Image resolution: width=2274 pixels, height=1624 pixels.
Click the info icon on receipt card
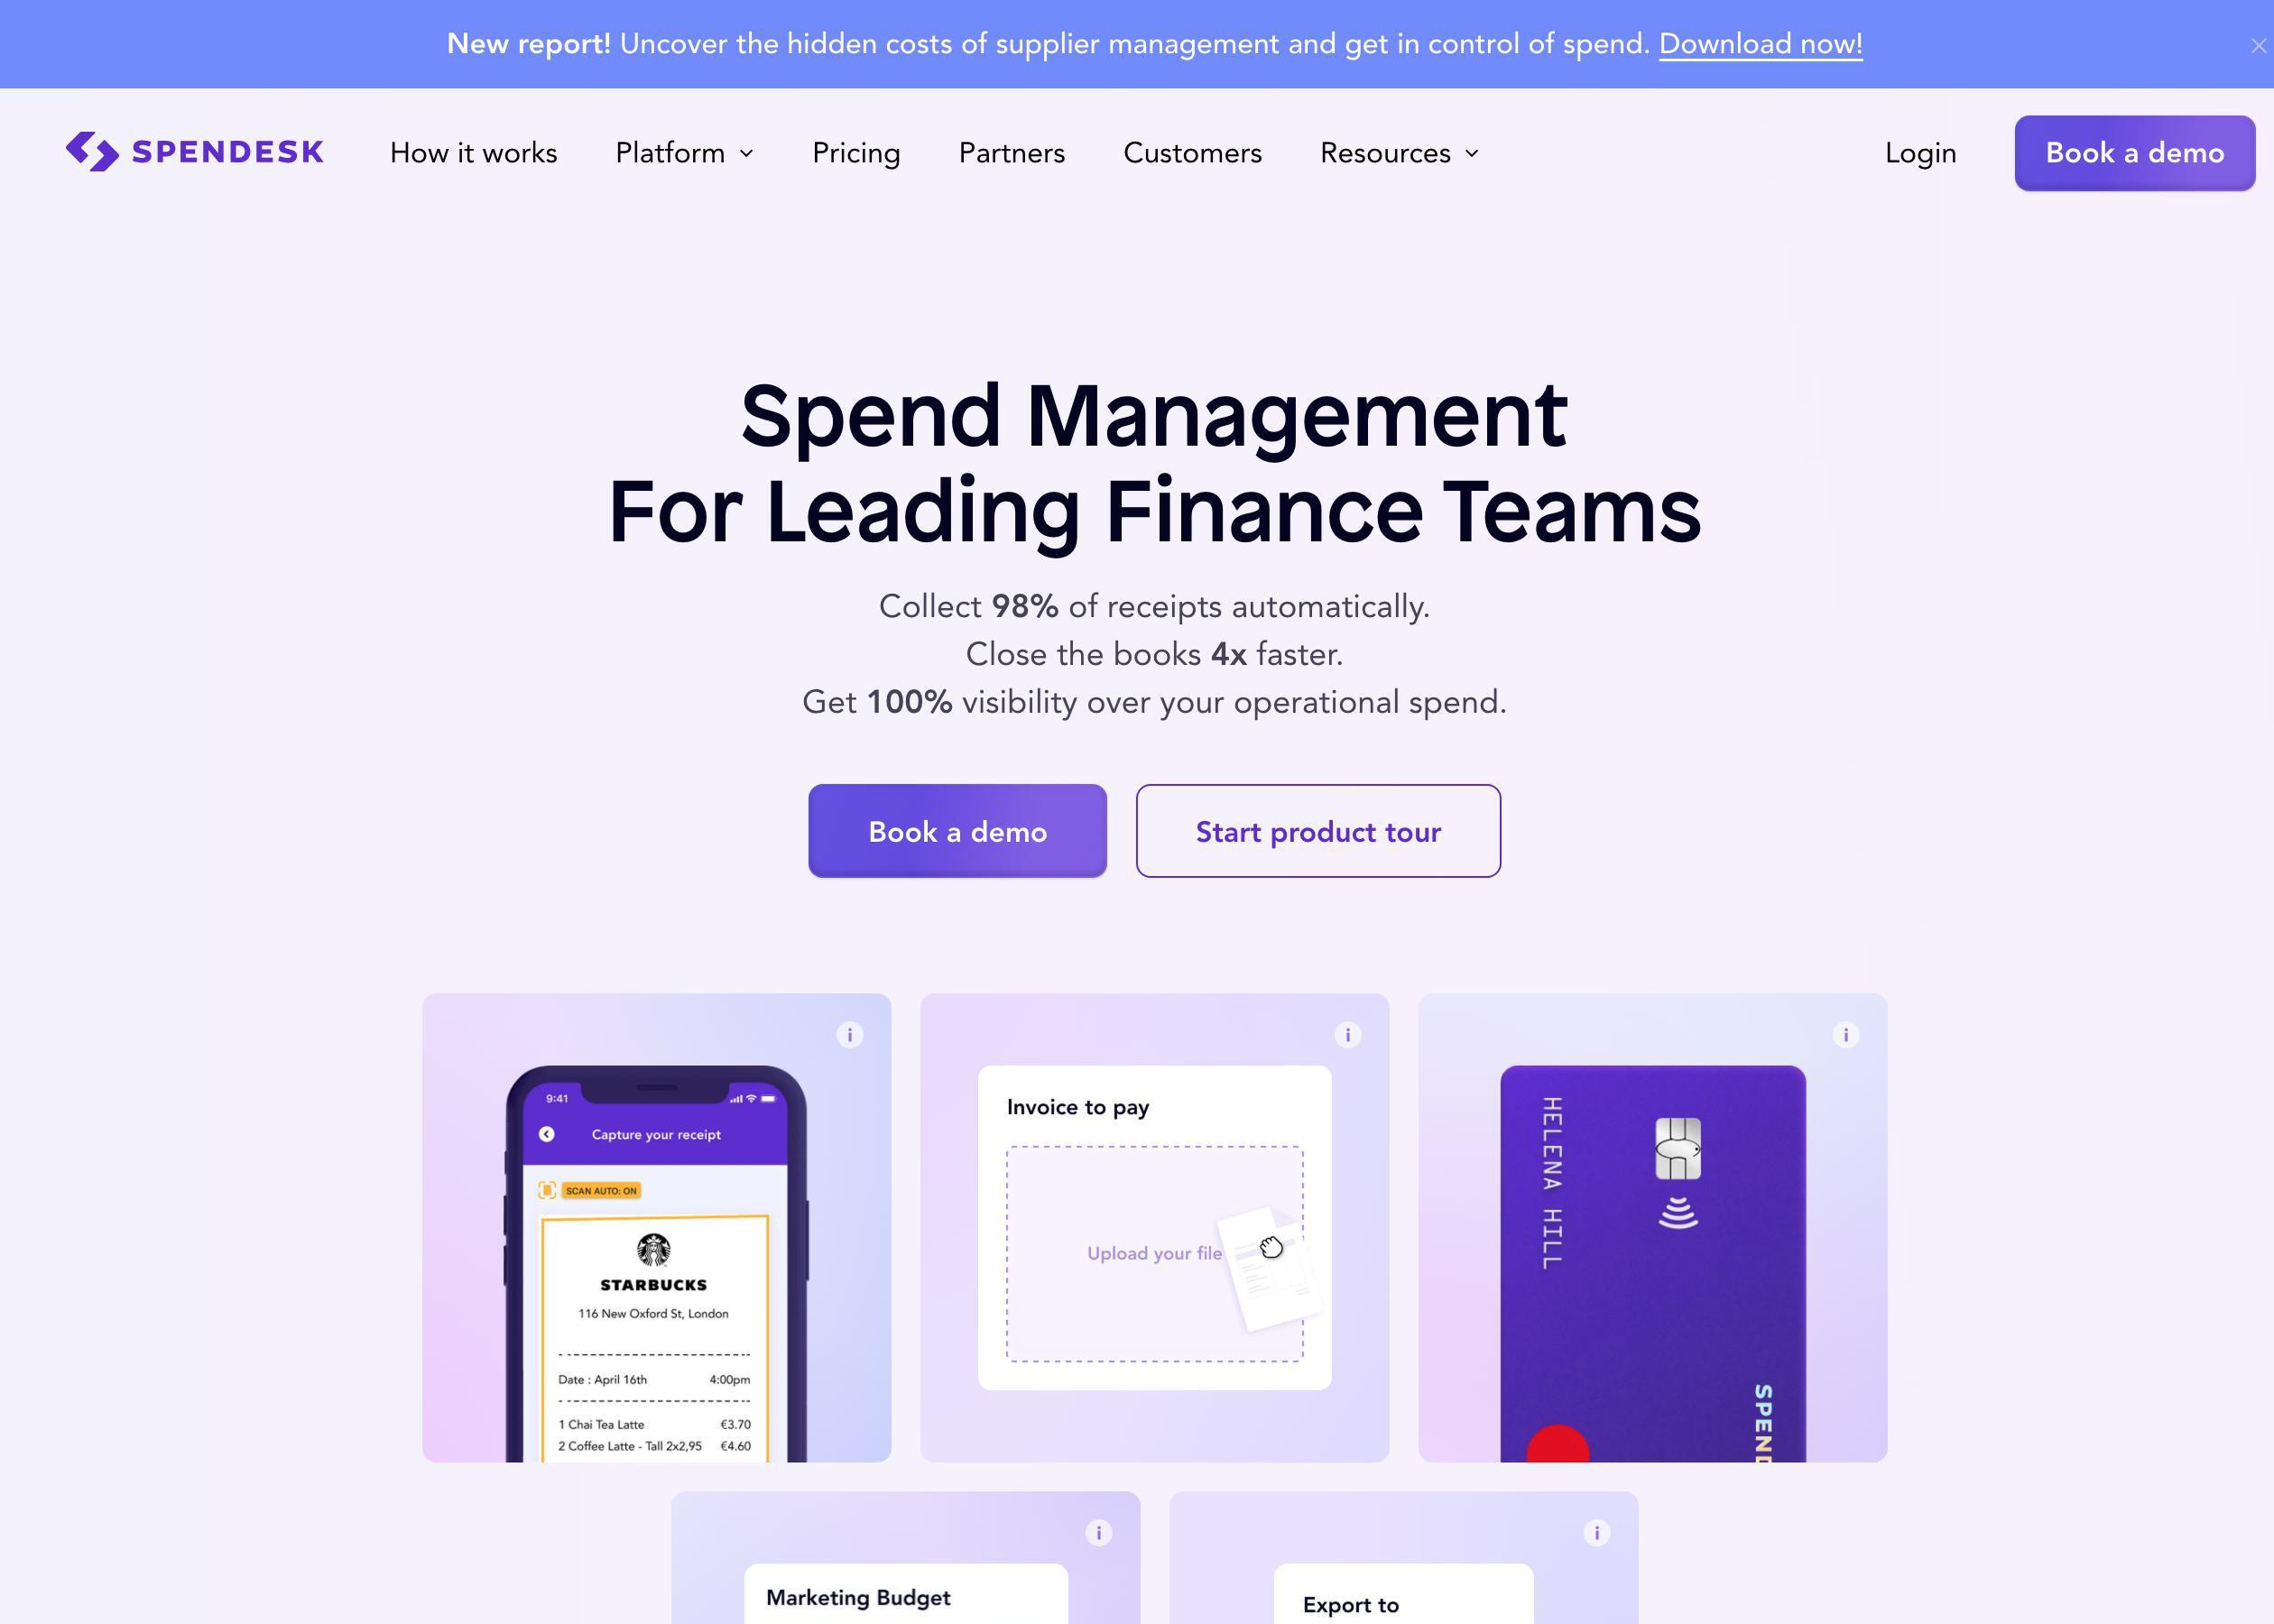click(851, 1035)
